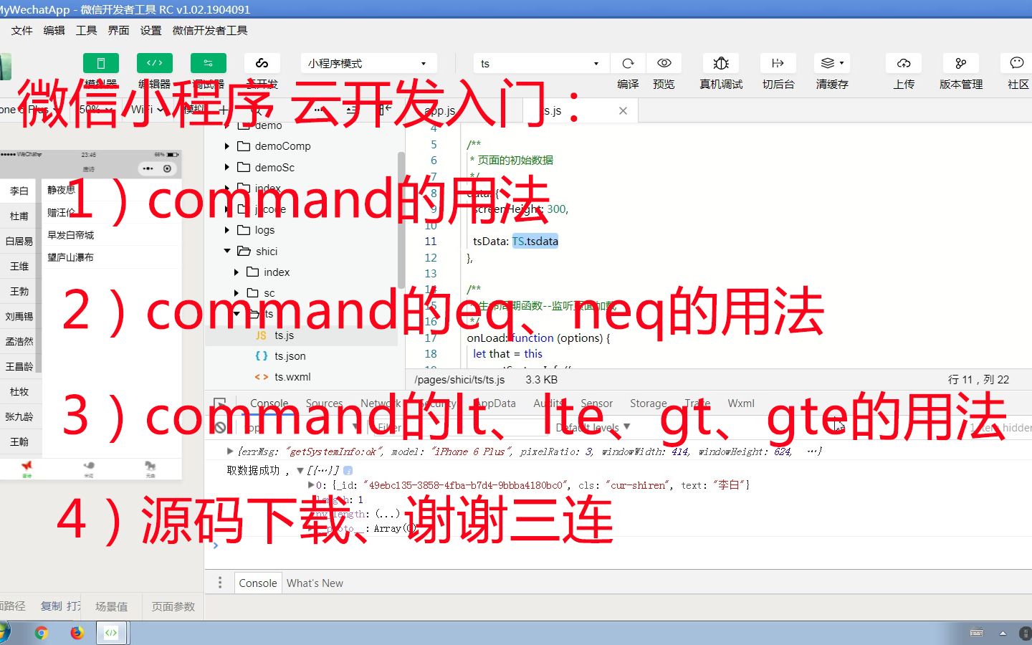Image resolution: width=1032 pixels, height=645 pixels.
Task: Open the clear cache dropdown
Action: [x=832, y=63]
